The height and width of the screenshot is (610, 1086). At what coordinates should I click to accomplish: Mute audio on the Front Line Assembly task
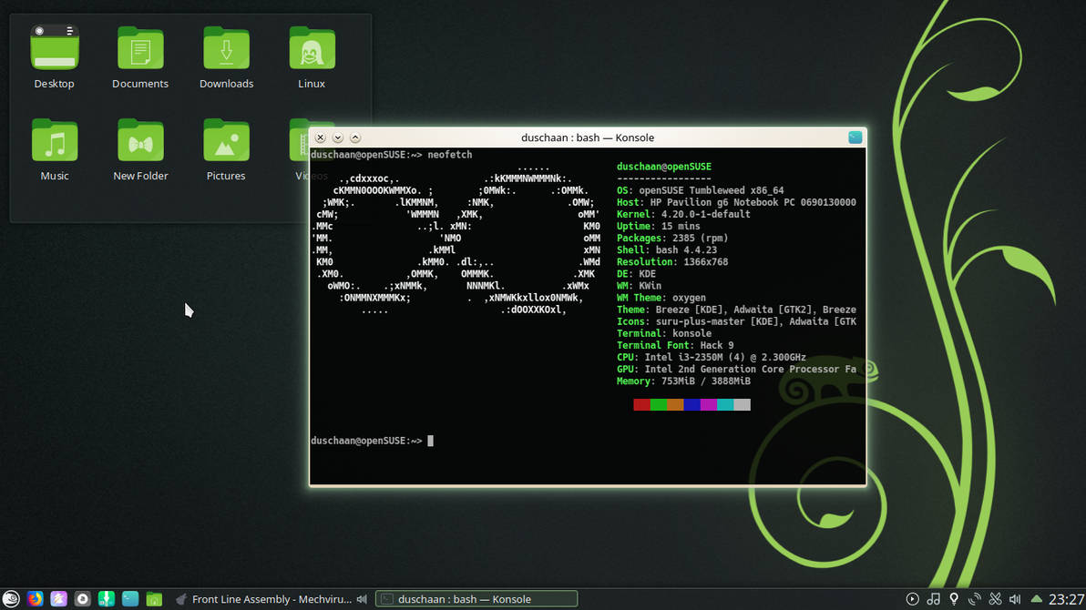coord(362,599)
